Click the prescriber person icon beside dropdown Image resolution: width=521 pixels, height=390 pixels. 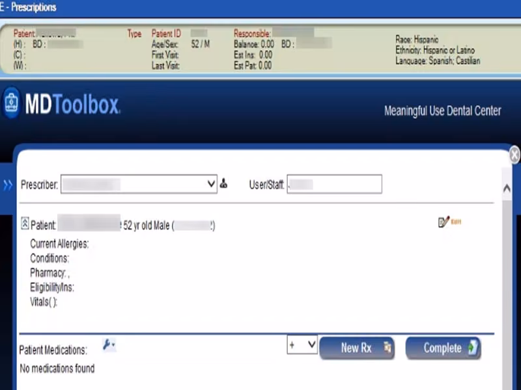click(x=223, y=183)
